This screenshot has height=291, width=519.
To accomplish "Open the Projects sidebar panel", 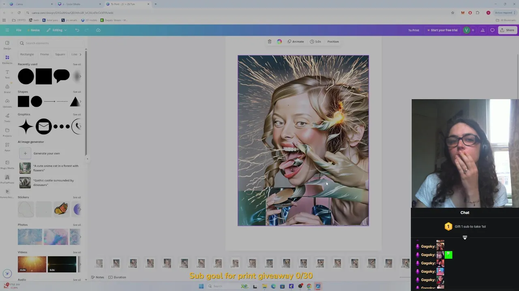I will coord(7,132).
